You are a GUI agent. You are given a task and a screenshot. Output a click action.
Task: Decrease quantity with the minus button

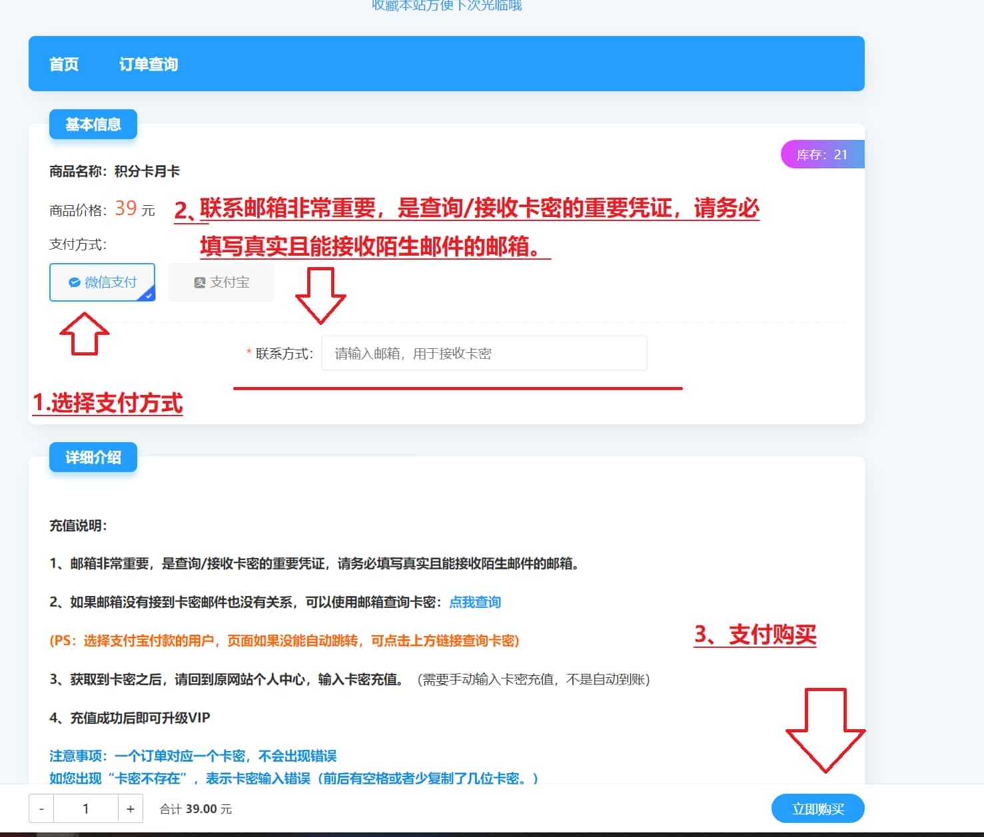pyautogui.click(x=41, y=809)
